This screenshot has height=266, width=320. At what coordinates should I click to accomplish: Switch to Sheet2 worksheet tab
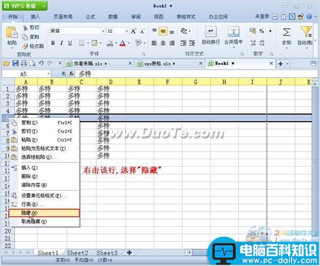pos(77,253)
